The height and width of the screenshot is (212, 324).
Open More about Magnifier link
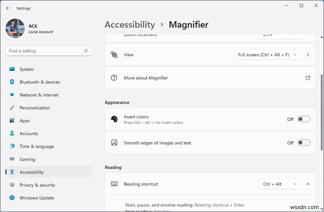pyautogui.click(x=210, y=78)
